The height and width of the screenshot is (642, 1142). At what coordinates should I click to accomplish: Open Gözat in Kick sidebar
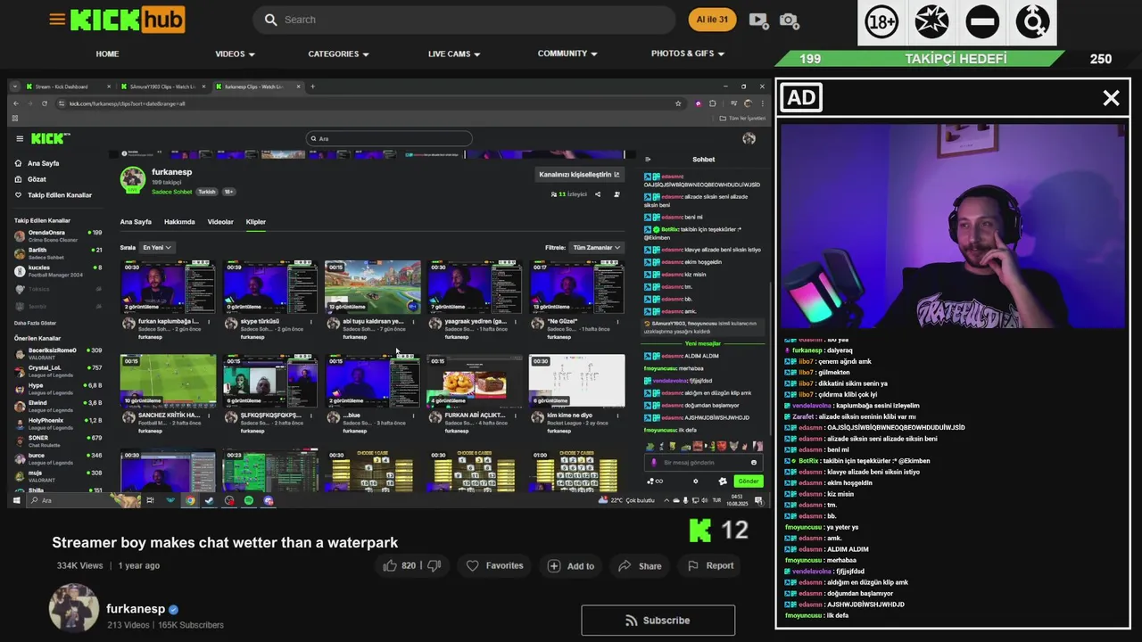[30, 179]
